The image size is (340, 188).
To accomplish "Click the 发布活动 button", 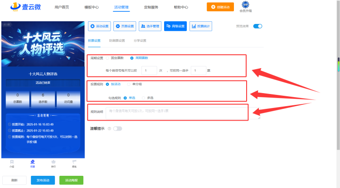I will click(43, 180).
